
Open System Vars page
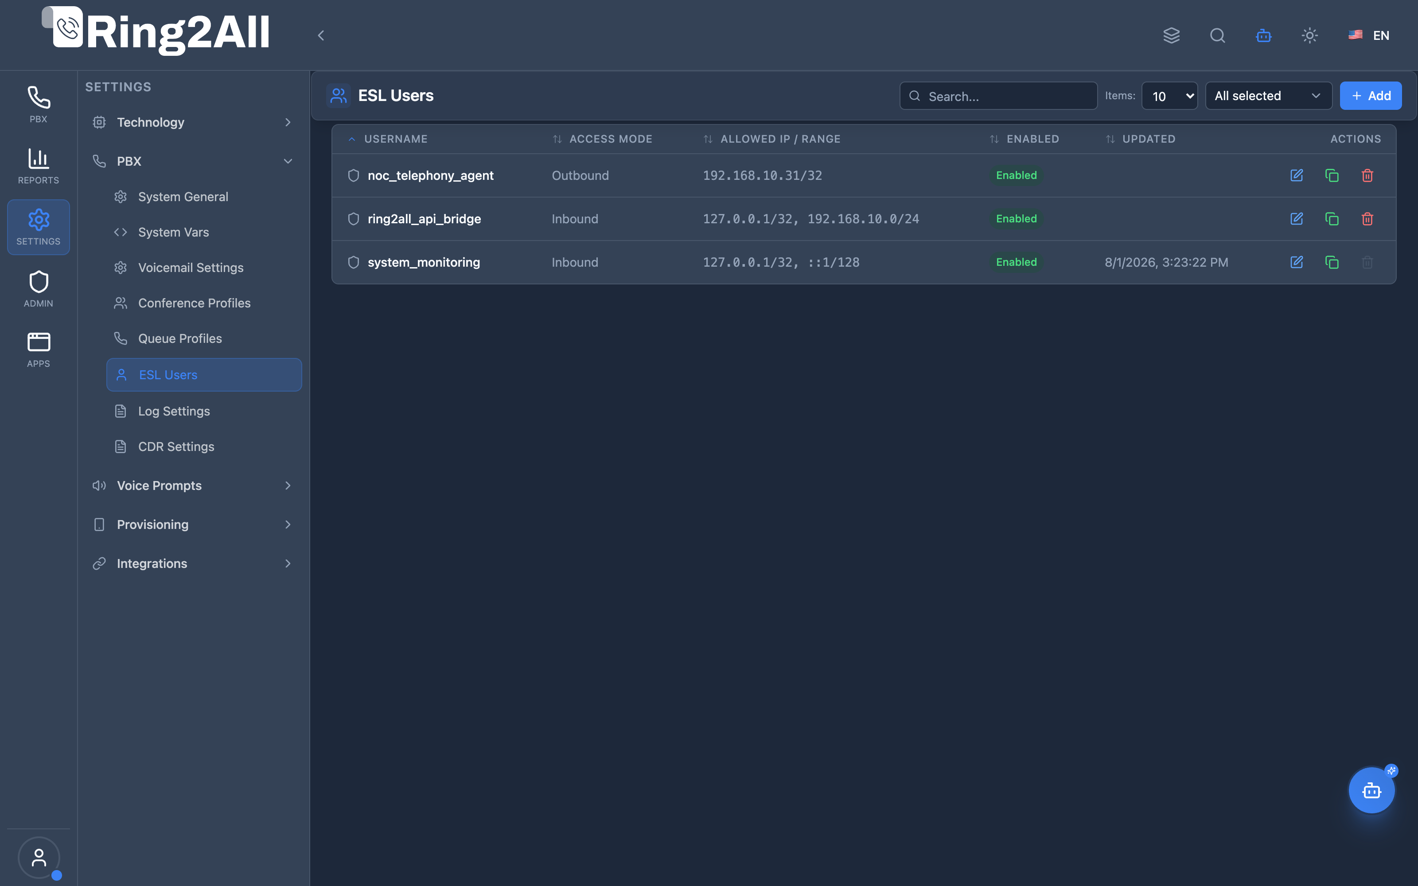coord(204,232)
